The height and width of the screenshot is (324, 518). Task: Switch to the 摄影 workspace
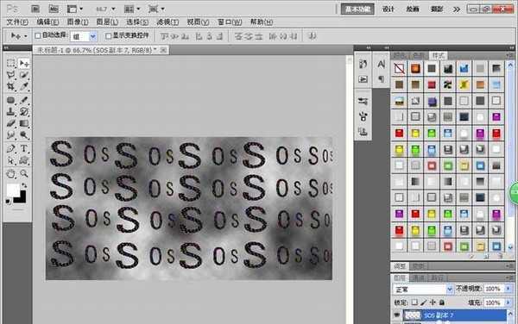pos(436,9)
